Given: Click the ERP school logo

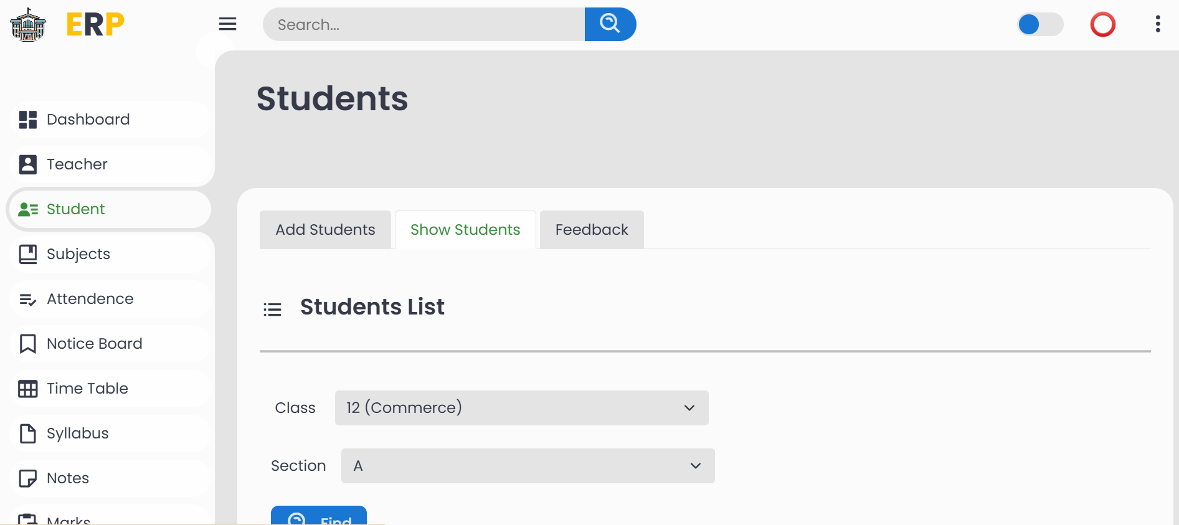Looking at the screenshot, I should pyautogui.click(x=29, y=25).
